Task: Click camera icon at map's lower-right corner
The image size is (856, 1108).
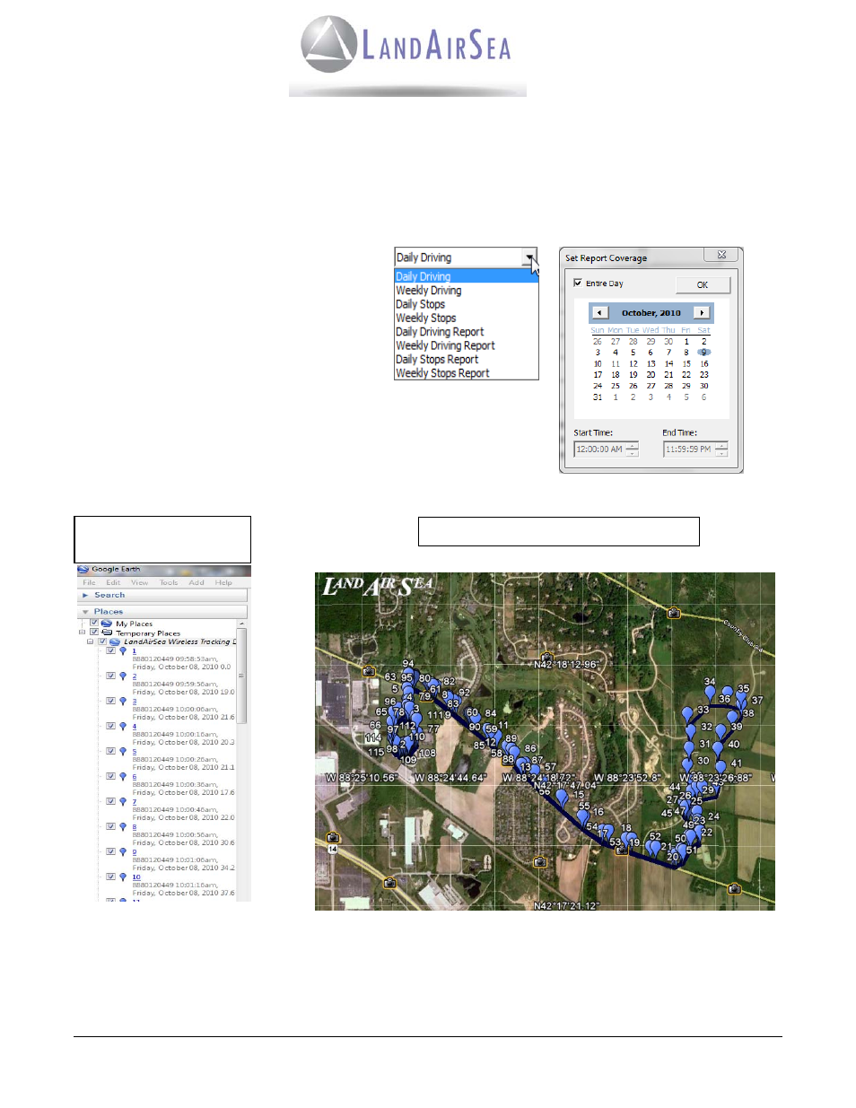Action: tap(734, 888)
